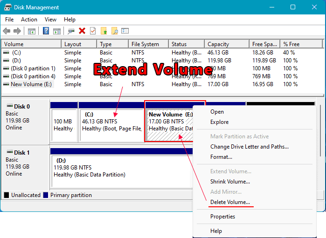This screenshot has width=326, height=238.
Task: Click the Show/Hide Console Tree icon
Action: tap(32, 31)
